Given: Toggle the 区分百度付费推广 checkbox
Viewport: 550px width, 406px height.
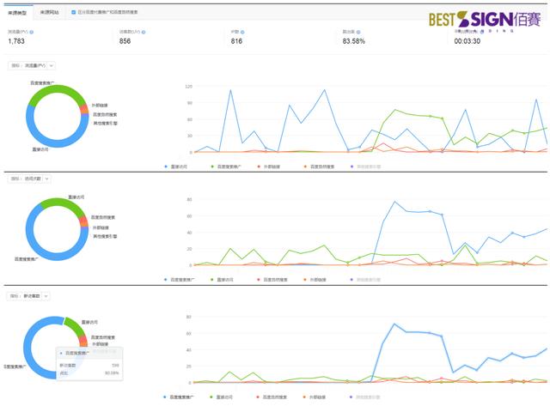Looking at the screenshot, I should tap(74, 12).
